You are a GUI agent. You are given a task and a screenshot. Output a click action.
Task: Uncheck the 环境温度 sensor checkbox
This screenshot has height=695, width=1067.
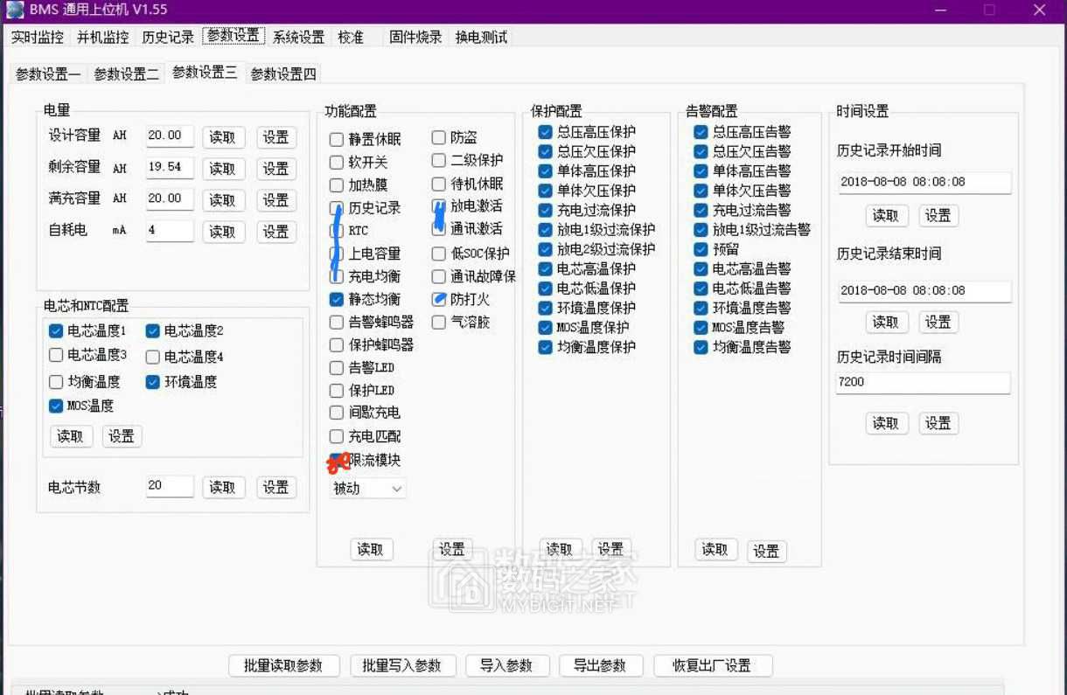tap(152, 382)
